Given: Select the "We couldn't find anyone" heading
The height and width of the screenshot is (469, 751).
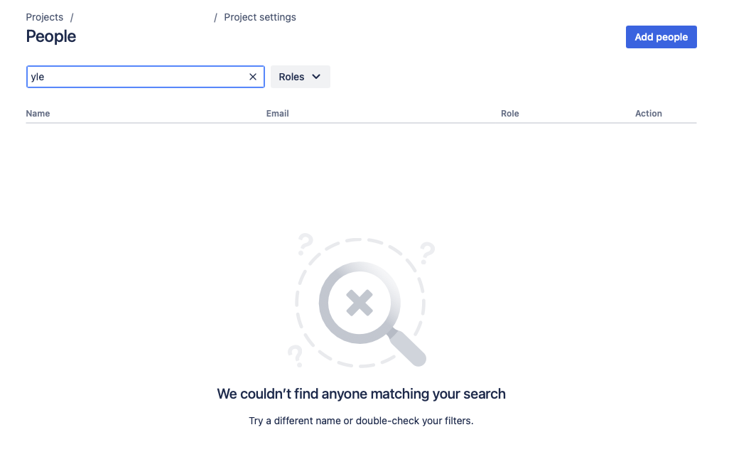Looking at the screenshot, I should tap(361, 394).
